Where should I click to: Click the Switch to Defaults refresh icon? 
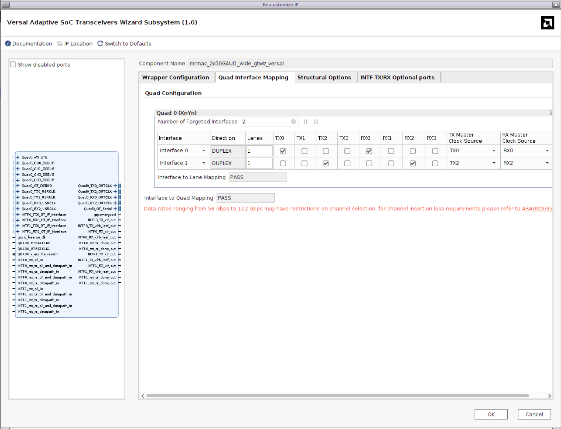tap(100, 43)
